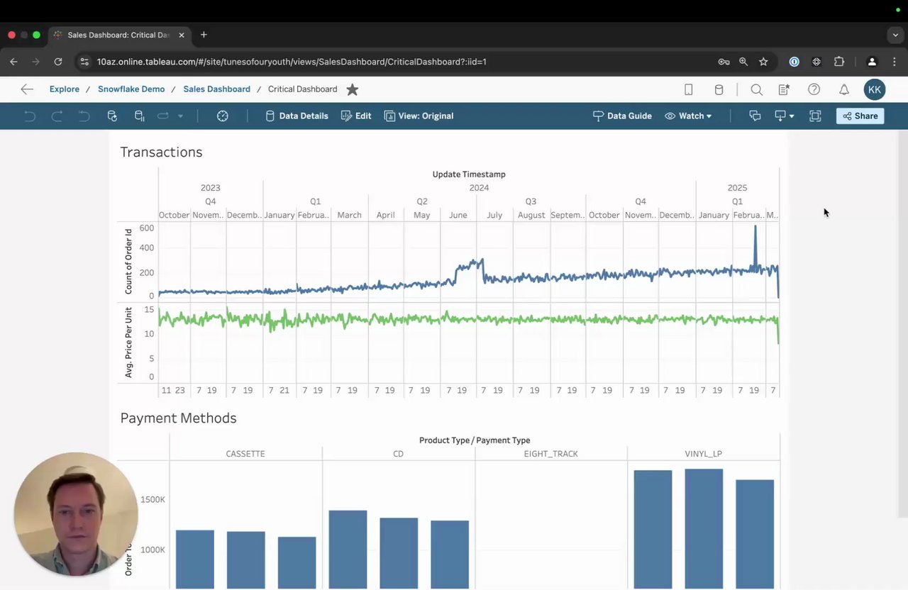
Task: Expand the Download dropdown arrow
Action: 792,116
